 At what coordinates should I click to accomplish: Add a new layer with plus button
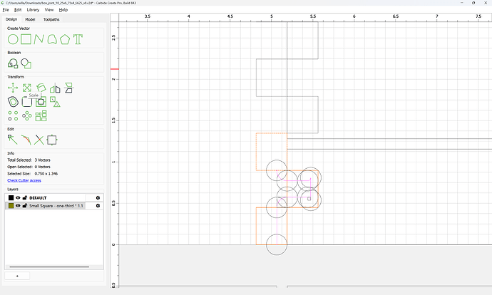tap(17, 276)
